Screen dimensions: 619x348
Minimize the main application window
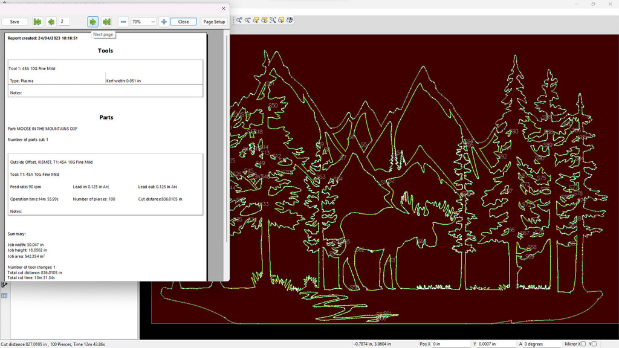[576, 4]
